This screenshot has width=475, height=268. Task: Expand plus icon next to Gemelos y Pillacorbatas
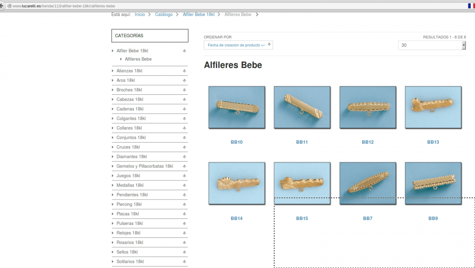pyautogui.click(x=184, y=166)
